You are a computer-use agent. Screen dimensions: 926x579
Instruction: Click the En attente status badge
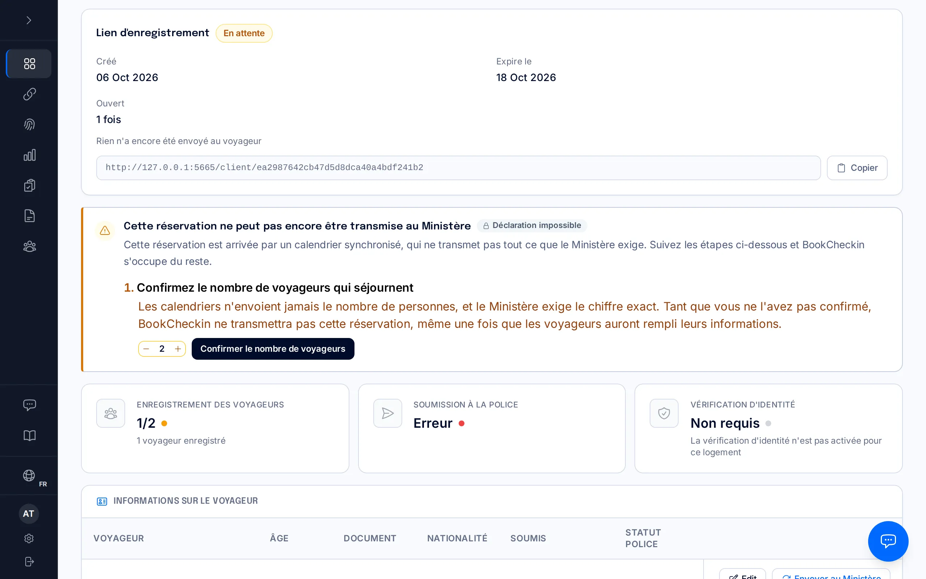[x=244, y=33]
